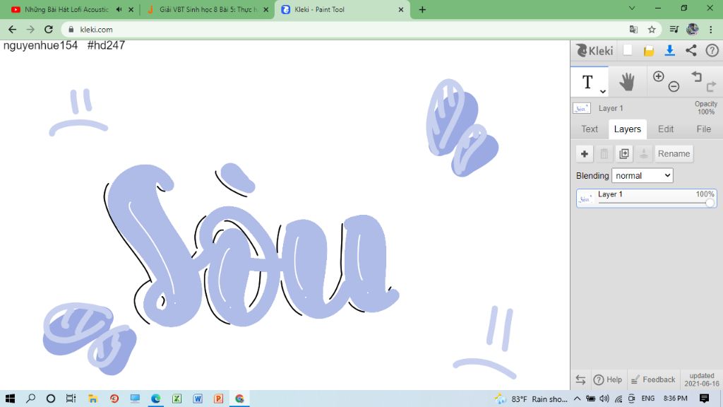This screenshot has height=407, width=723.
Task: Switch to the Giải VBT Sinh học tab
Action: (x=208, y=9)
